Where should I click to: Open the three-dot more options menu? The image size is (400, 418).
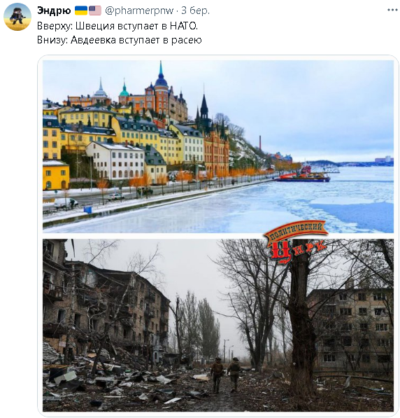click(x=392, y=10)
